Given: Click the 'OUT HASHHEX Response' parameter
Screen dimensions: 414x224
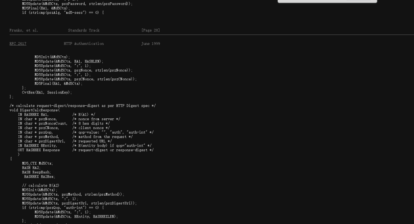Looking at the screenshot, I should pos(39,150).
